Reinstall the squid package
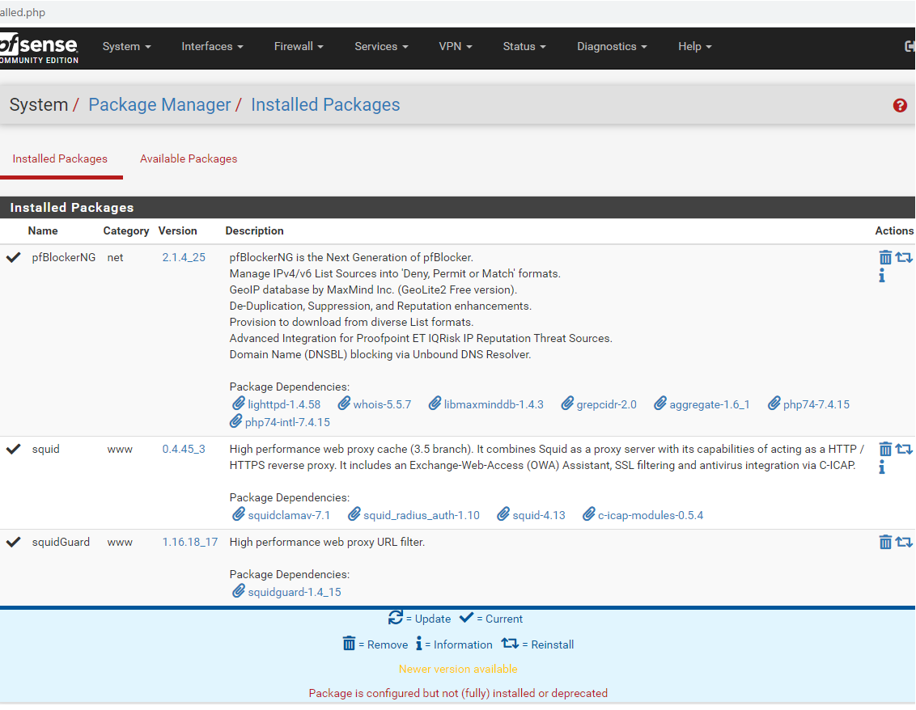Screen dimensions: 916x710 [904, 449]
